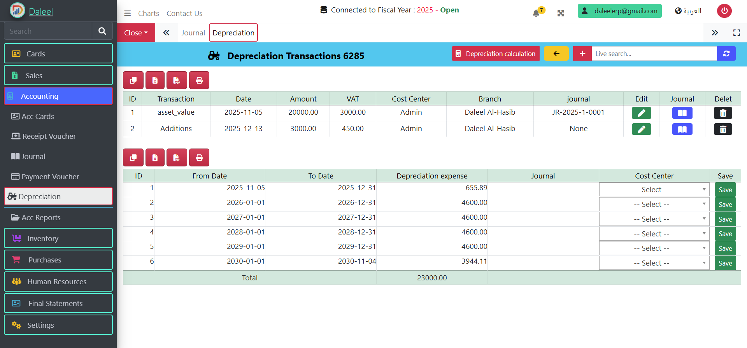The width and height of the screenshot is (747, 348).
Task: Delete the asset_value transaction
Action: 723,113
